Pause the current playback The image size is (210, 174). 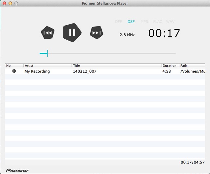pyautogui.click(x=72, y=32)
